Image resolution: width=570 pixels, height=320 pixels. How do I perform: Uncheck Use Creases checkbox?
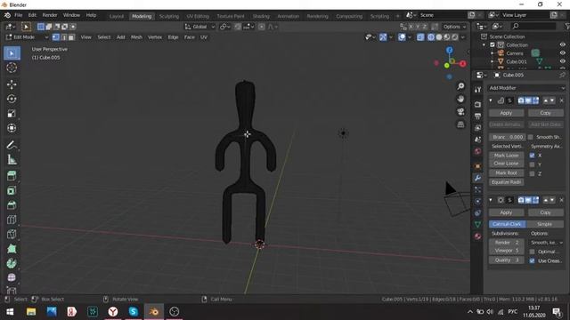tap(533, 260)
